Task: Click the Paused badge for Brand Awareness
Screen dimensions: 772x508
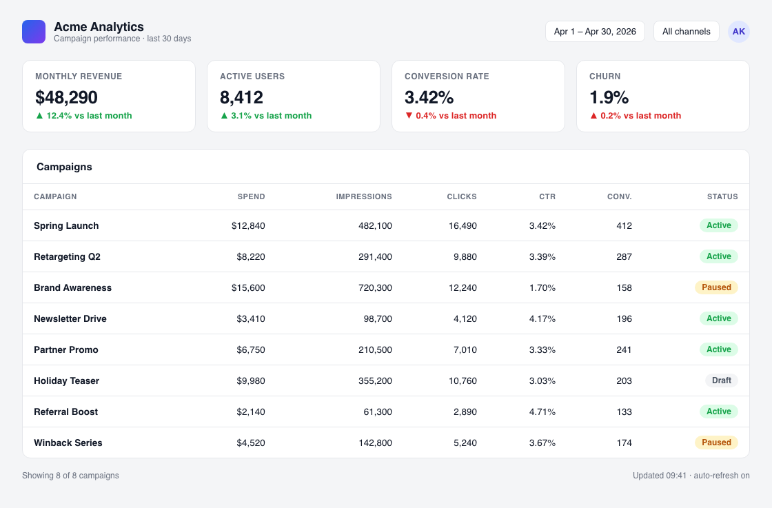Action: 716,287
